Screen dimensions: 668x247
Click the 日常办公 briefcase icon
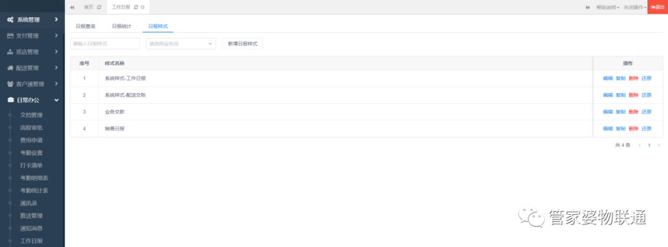point(11,100)
